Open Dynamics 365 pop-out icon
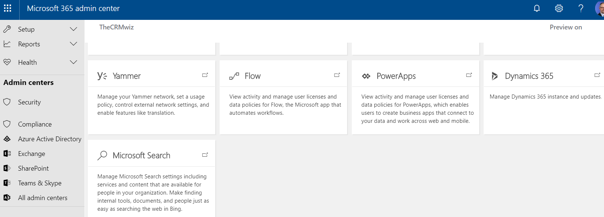 pyautogui.click(x=597, y=75)
